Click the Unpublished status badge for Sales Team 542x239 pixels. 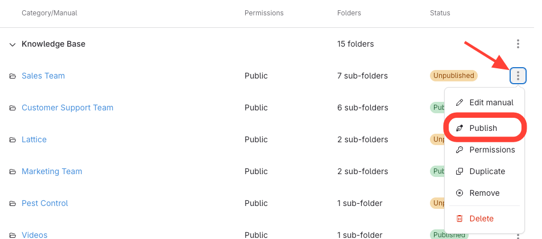tap(453, 76)
